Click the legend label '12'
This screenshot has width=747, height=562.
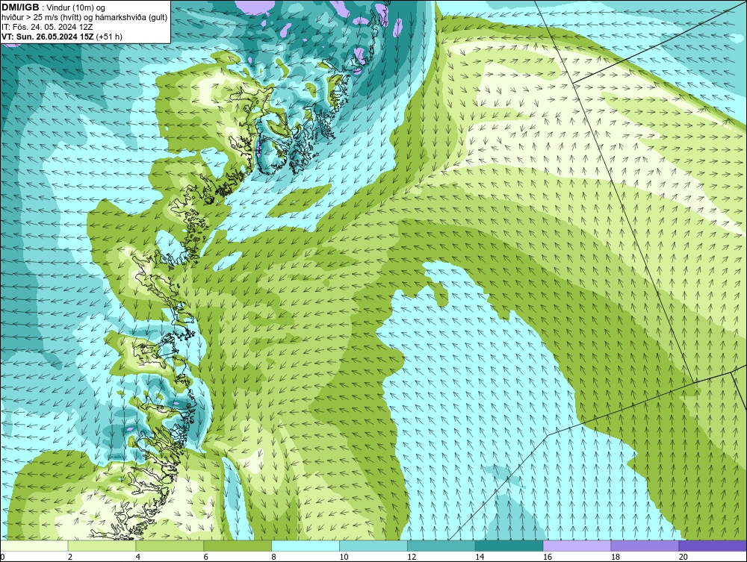(x=412, y=557)
